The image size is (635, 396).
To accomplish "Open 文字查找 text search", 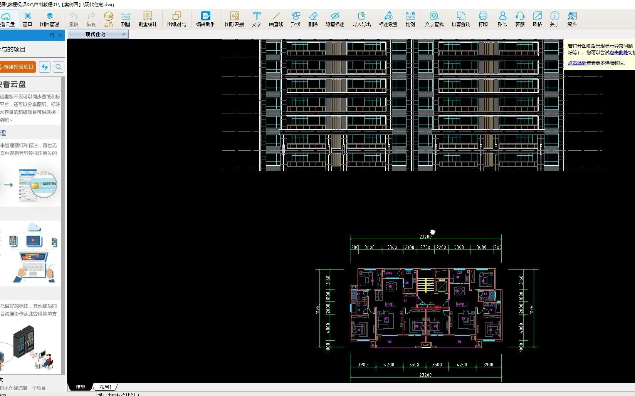I will (435, 19).
